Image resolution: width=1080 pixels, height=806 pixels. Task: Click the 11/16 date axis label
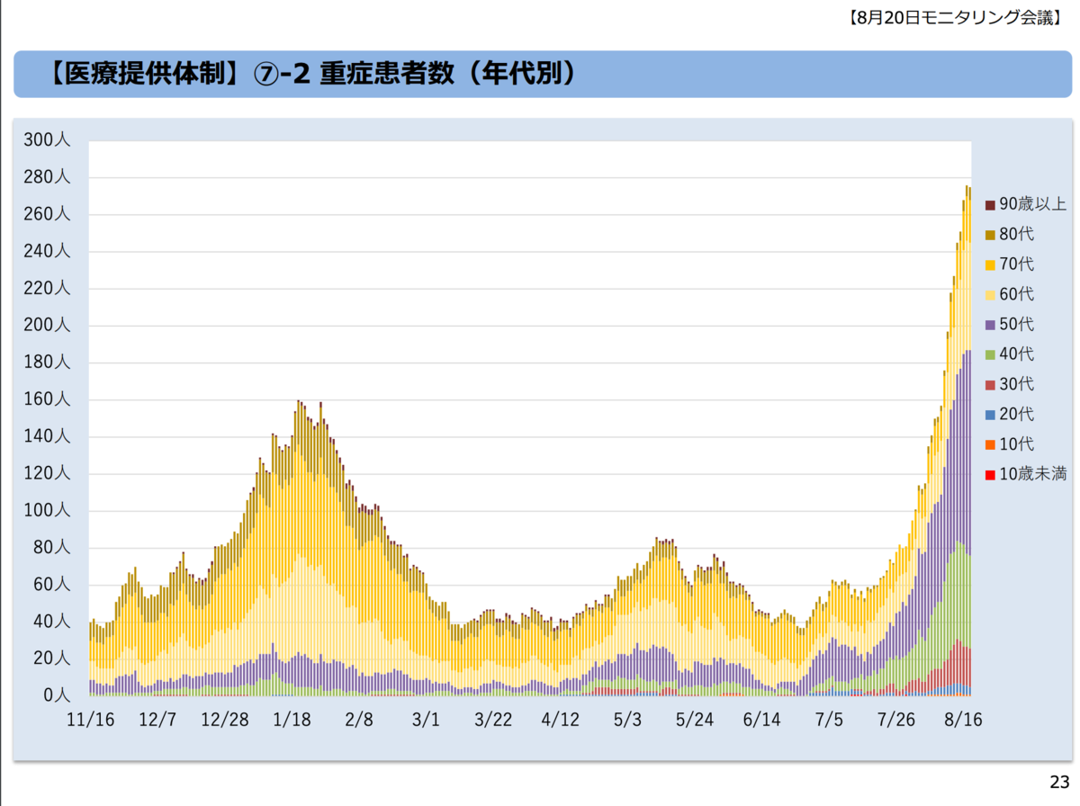(x=91, y=721)
